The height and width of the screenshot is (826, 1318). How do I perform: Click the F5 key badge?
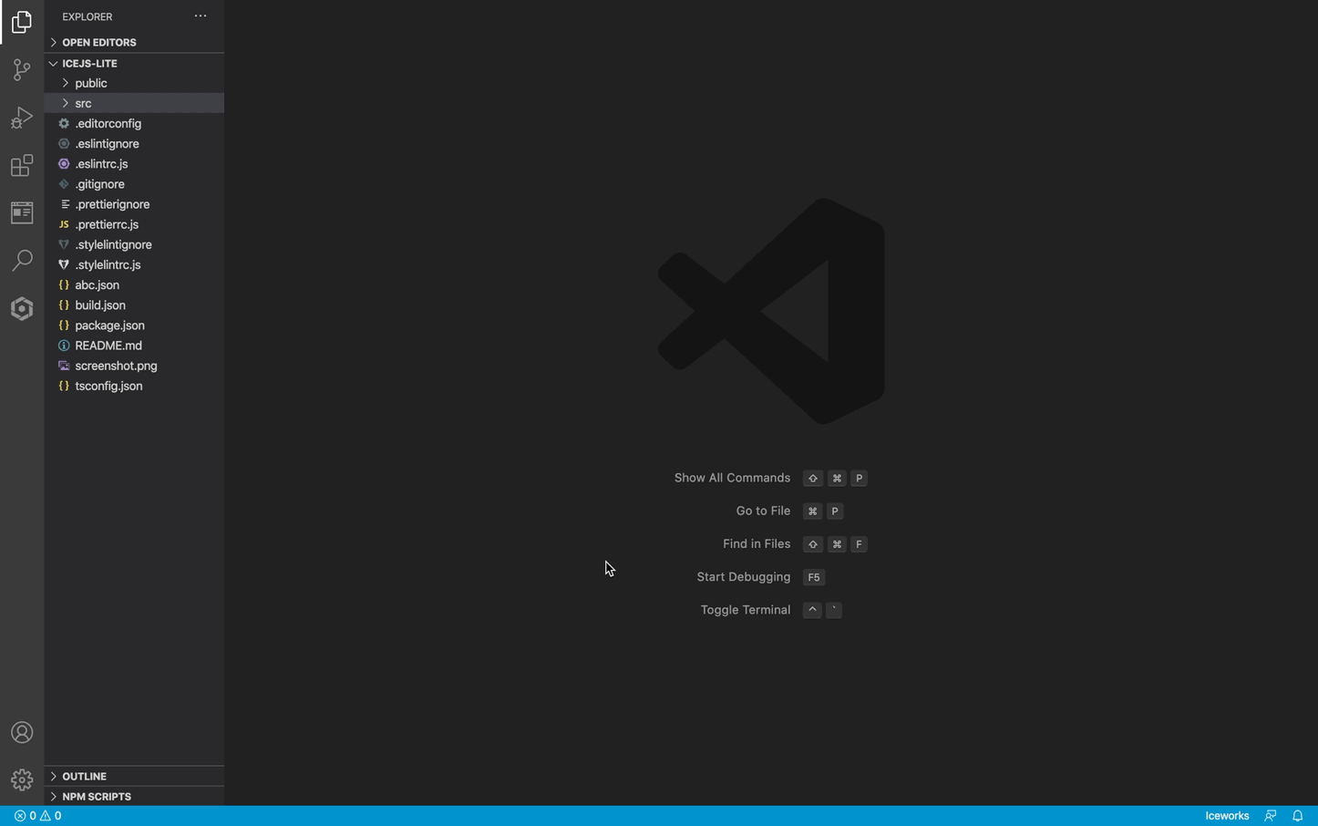(814, 577)
